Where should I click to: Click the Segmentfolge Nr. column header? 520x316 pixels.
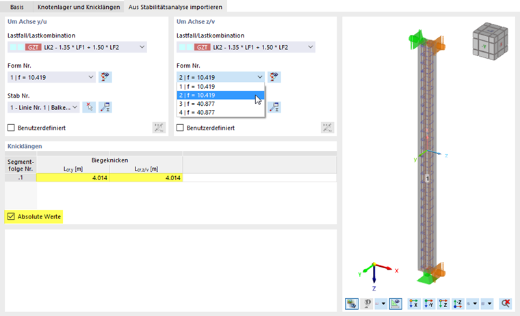21,164
